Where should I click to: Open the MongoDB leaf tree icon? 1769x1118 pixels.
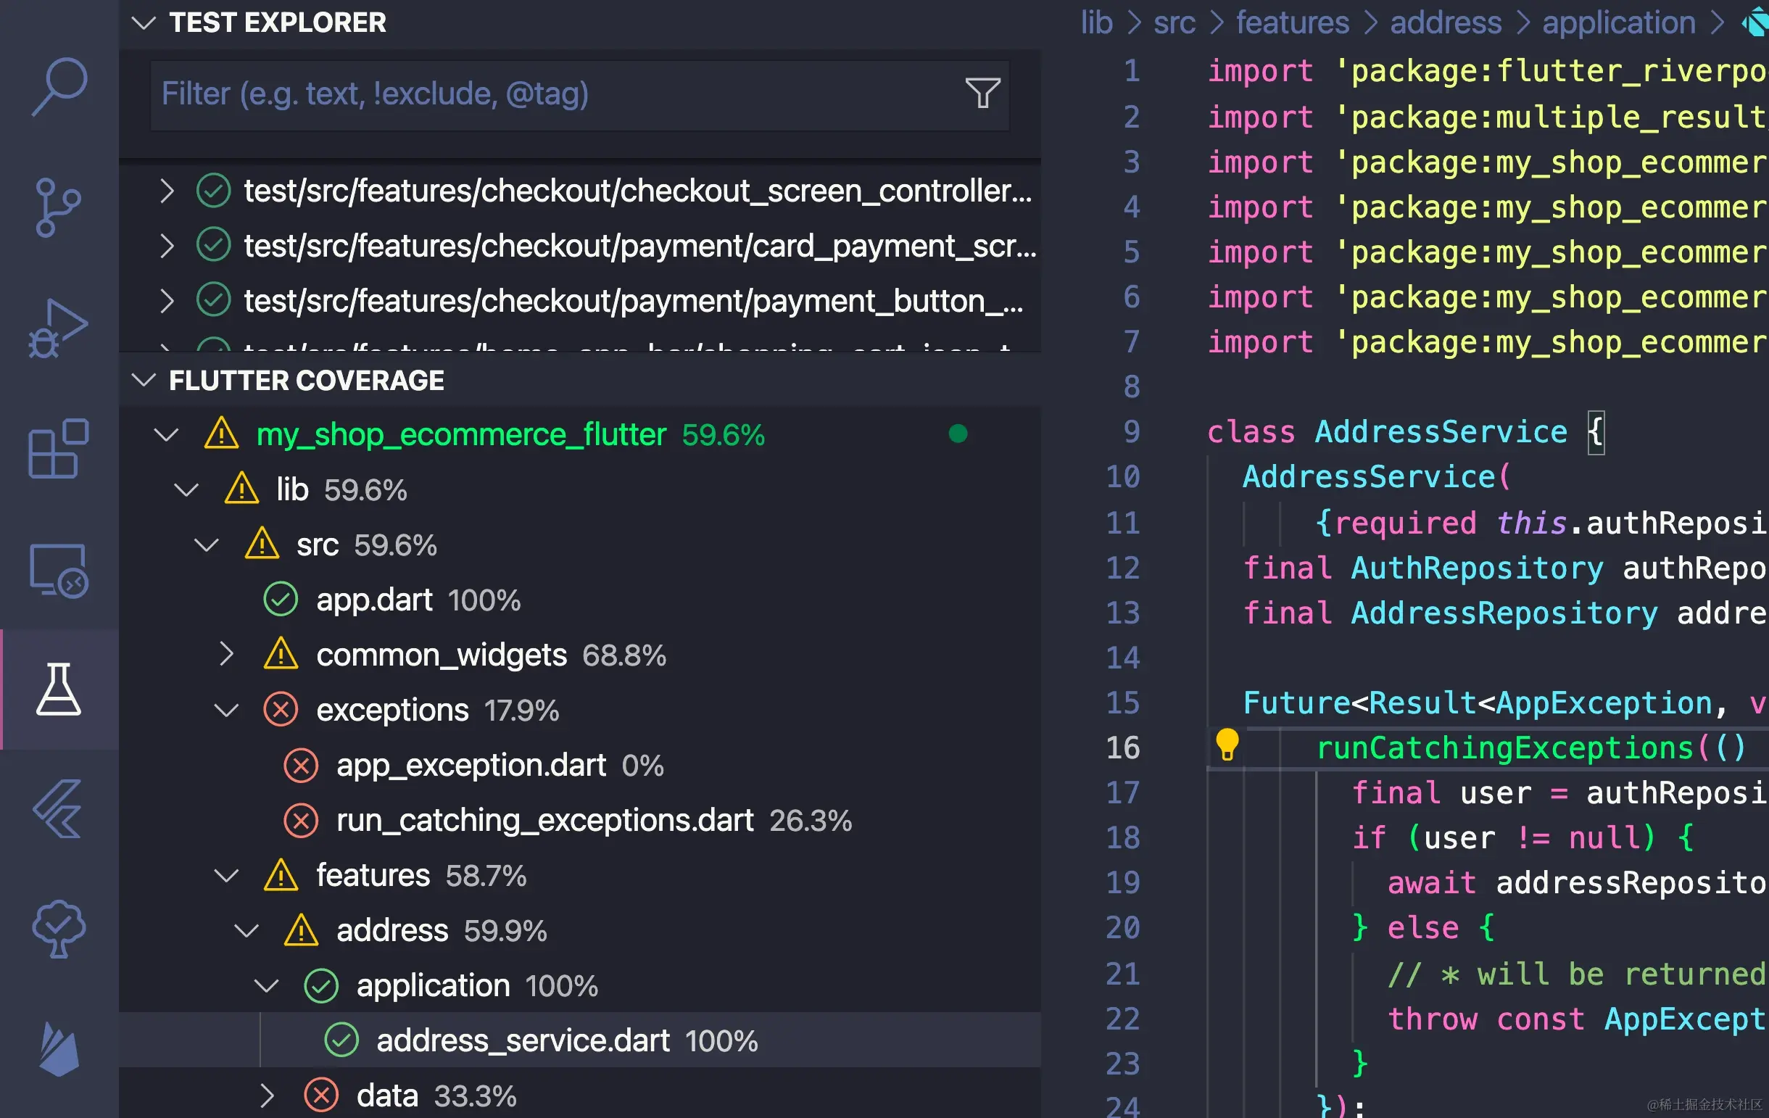pyautogui.click(x=59, y=929)
